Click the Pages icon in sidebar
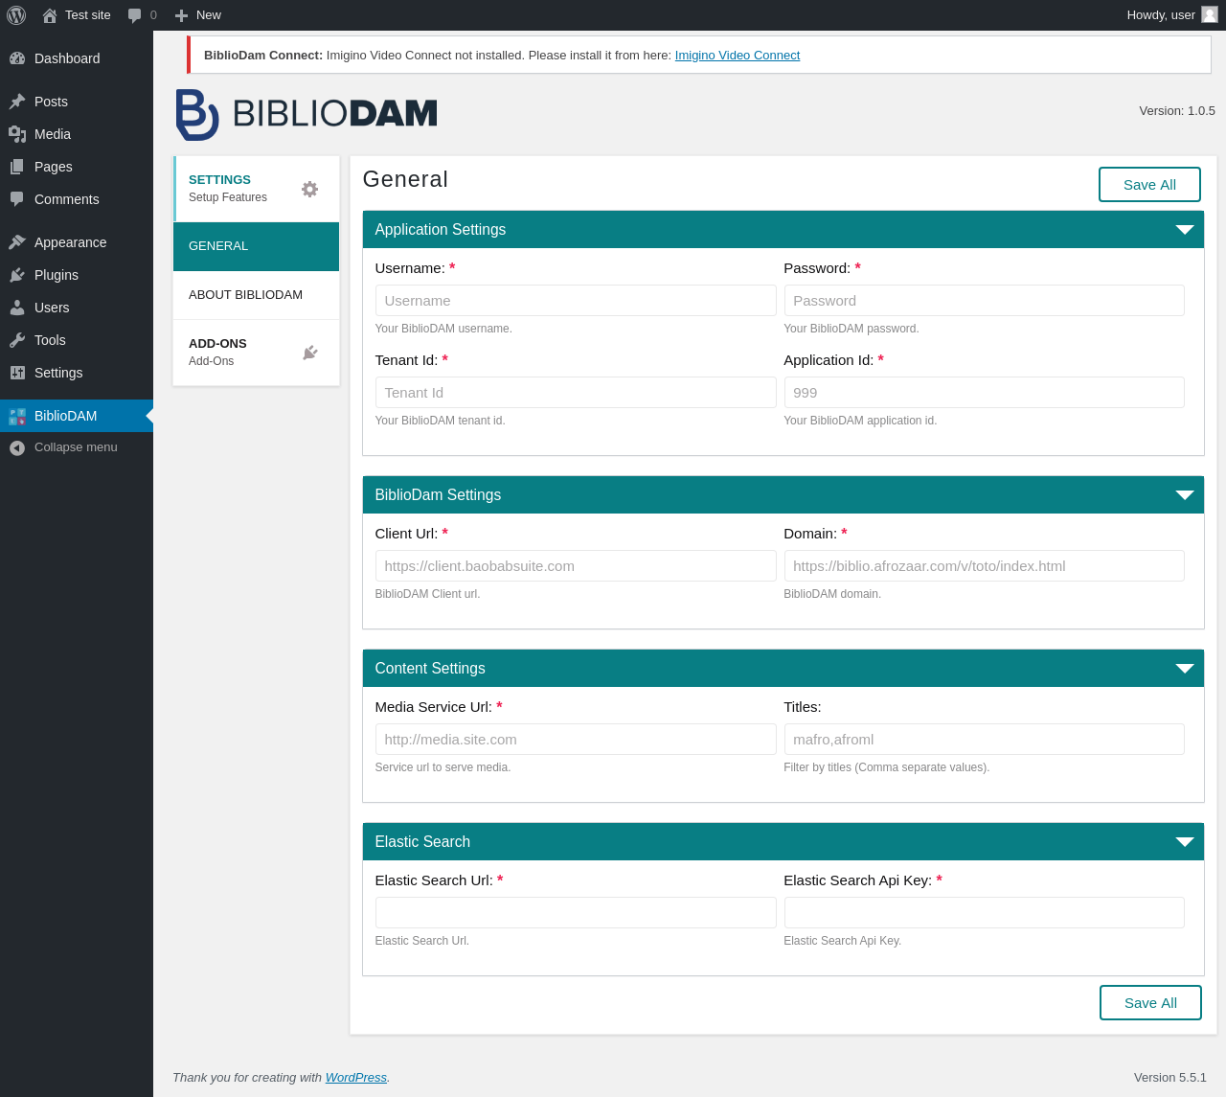The image size is (1226, 1097). 17,167
